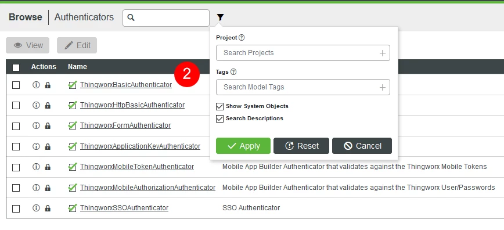This screenshot has height=230, width=504.
Task: Open info for ThingworxHttpBasicAuthenticator
Action: [x=36, y=105]
